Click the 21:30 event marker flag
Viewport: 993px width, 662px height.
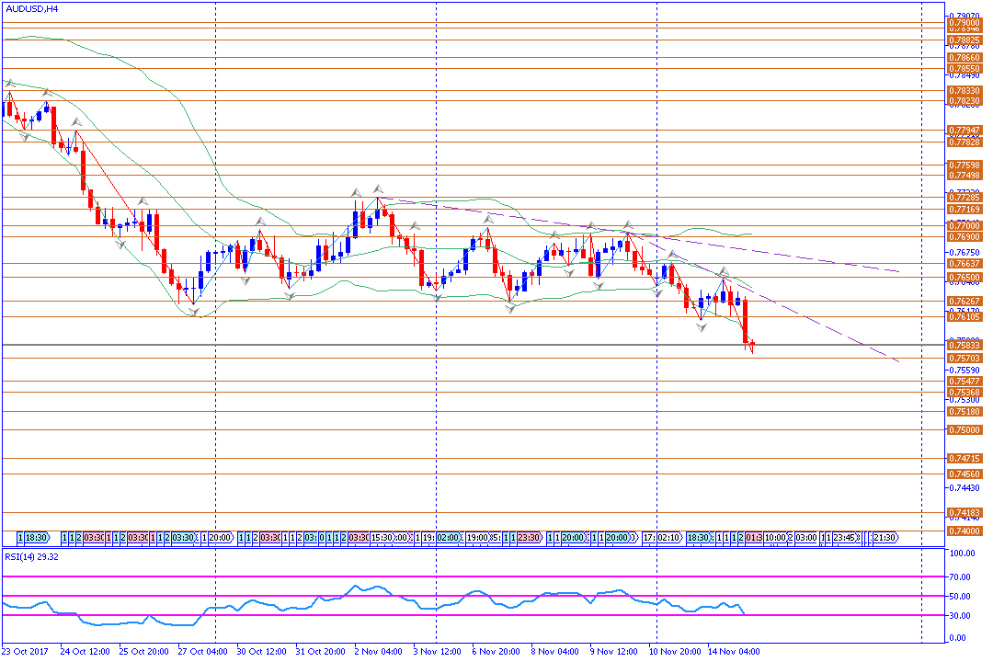[885, 538]
